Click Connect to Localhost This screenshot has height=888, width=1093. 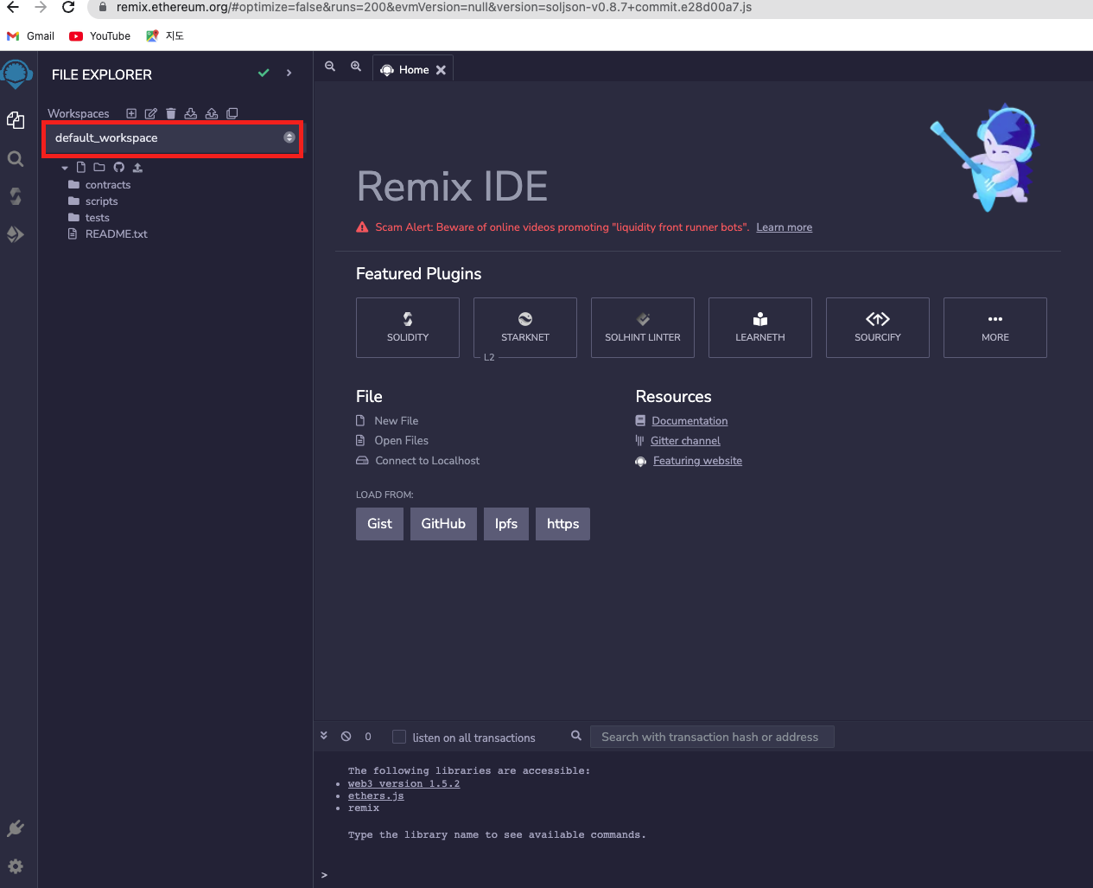coord(428,461)
